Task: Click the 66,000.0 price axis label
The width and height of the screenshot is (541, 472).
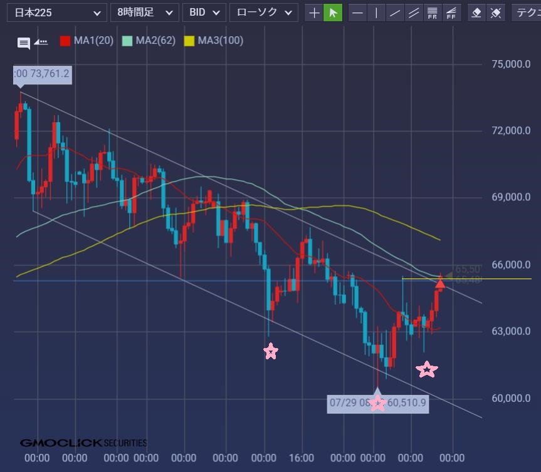Action: [x=511, y=265]
